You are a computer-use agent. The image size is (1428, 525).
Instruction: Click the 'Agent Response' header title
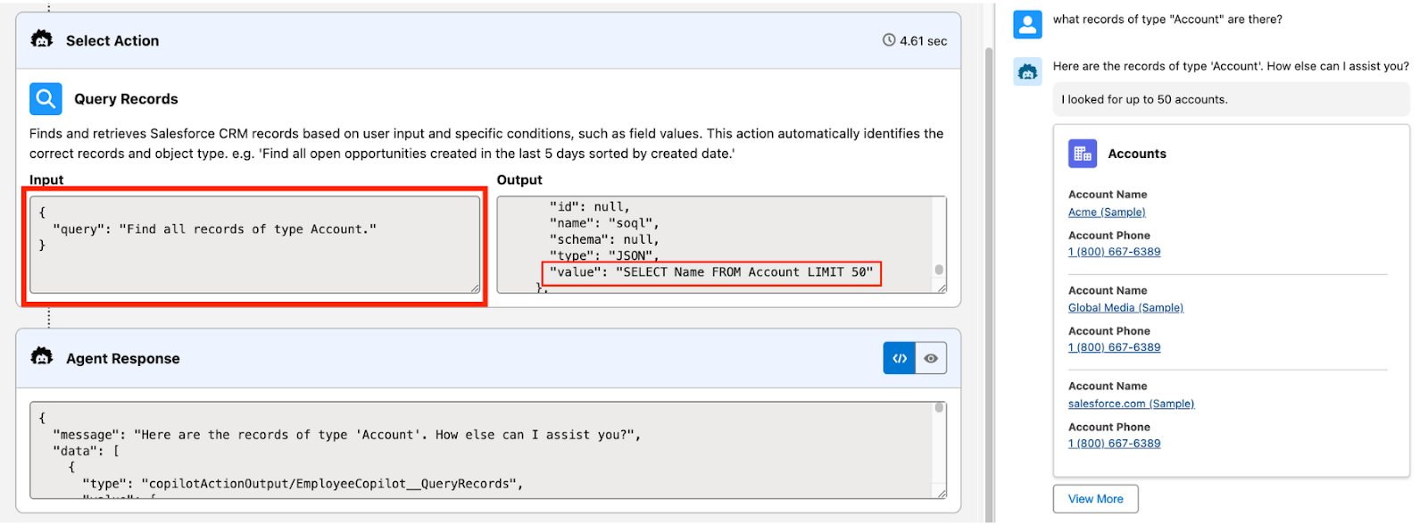[123, 358]
